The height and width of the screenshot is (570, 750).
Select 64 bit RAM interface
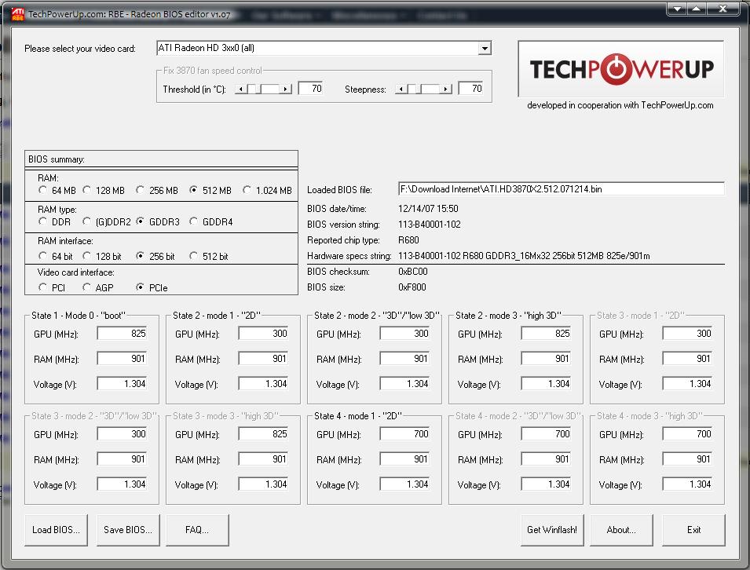coord(43,256)
